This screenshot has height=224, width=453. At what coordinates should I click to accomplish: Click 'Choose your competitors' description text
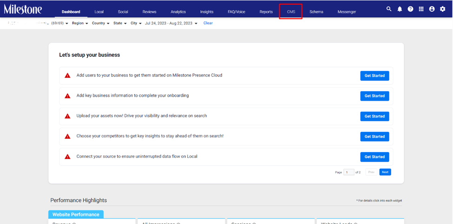(150, 136)
